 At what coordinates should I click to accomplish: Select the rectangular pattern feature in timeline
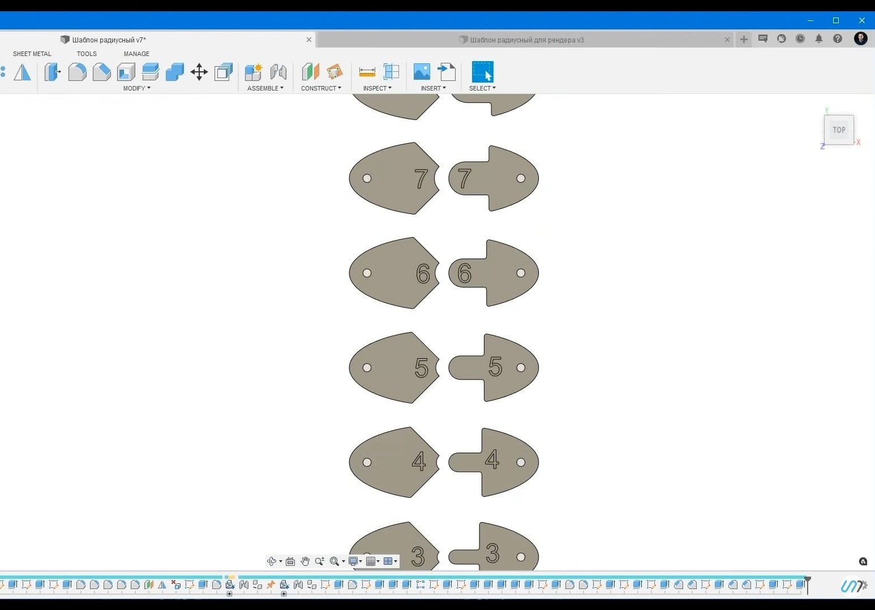pyautogui.click(x=420, y=585)
